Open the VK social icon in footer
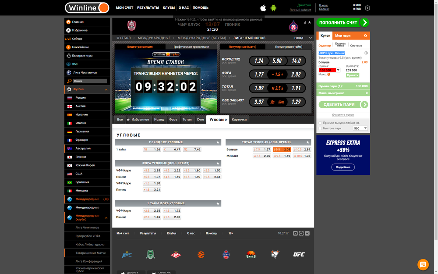The width and height of the screenshot is (438, 274). pos(307,234)
